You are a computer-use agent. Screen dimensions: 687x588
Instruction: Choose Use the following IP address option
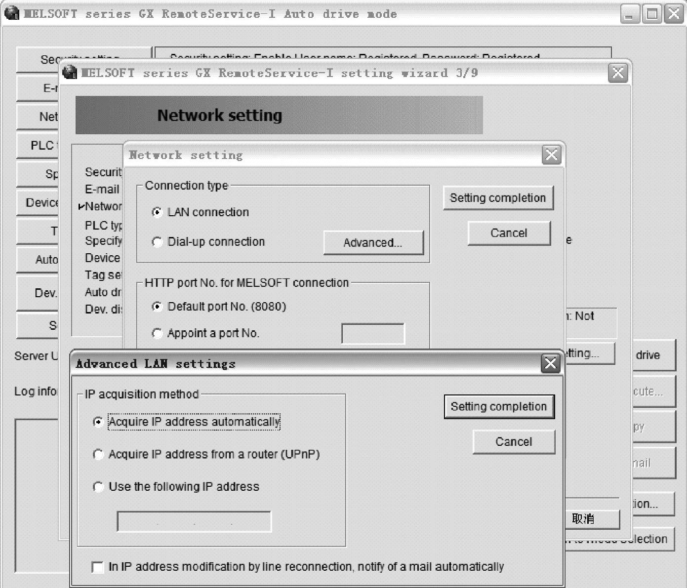[x=98, y=487]
